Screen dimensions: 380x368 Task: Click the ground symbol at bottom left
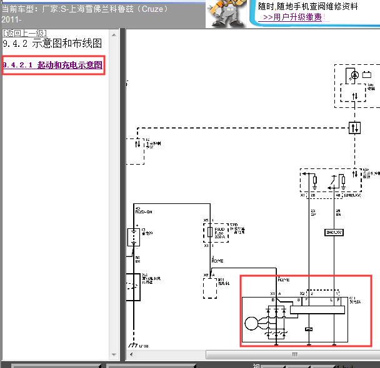pos(133,345)
